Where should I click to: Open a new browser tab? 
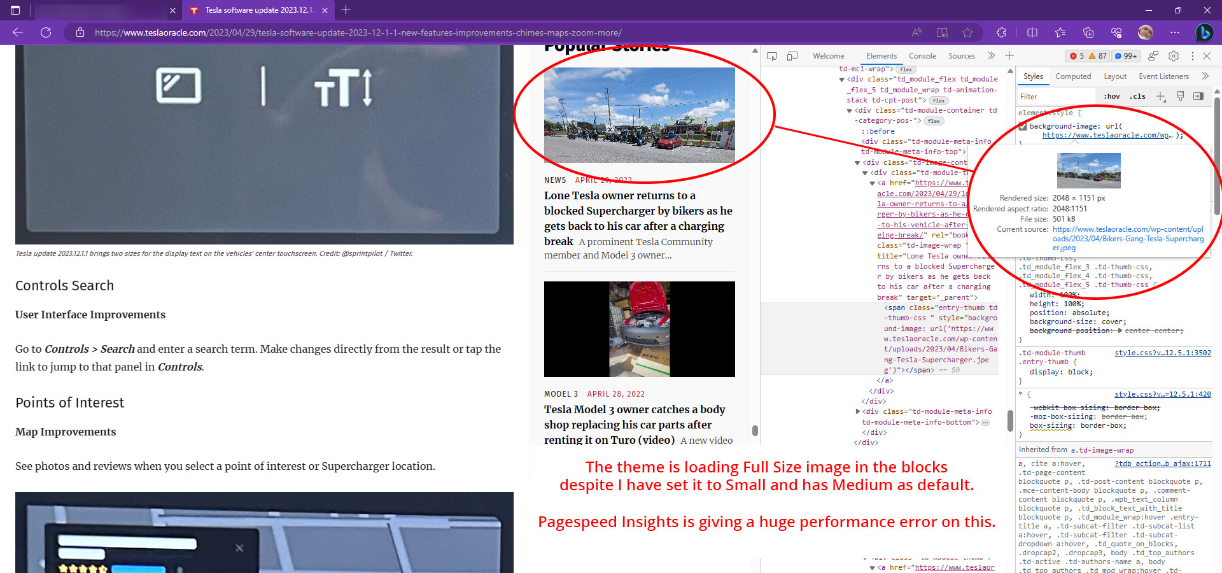pyautogui.click(x=346, y=10)
